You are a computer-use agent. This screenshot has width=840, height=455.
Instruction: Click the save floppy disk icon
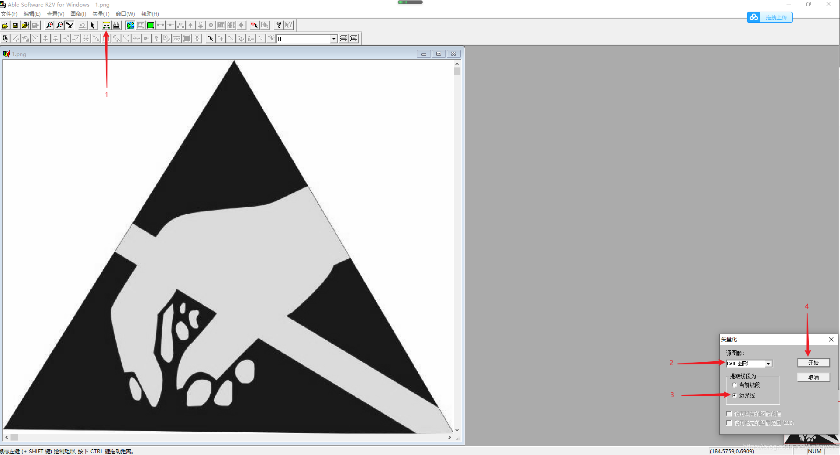point(15,25)
